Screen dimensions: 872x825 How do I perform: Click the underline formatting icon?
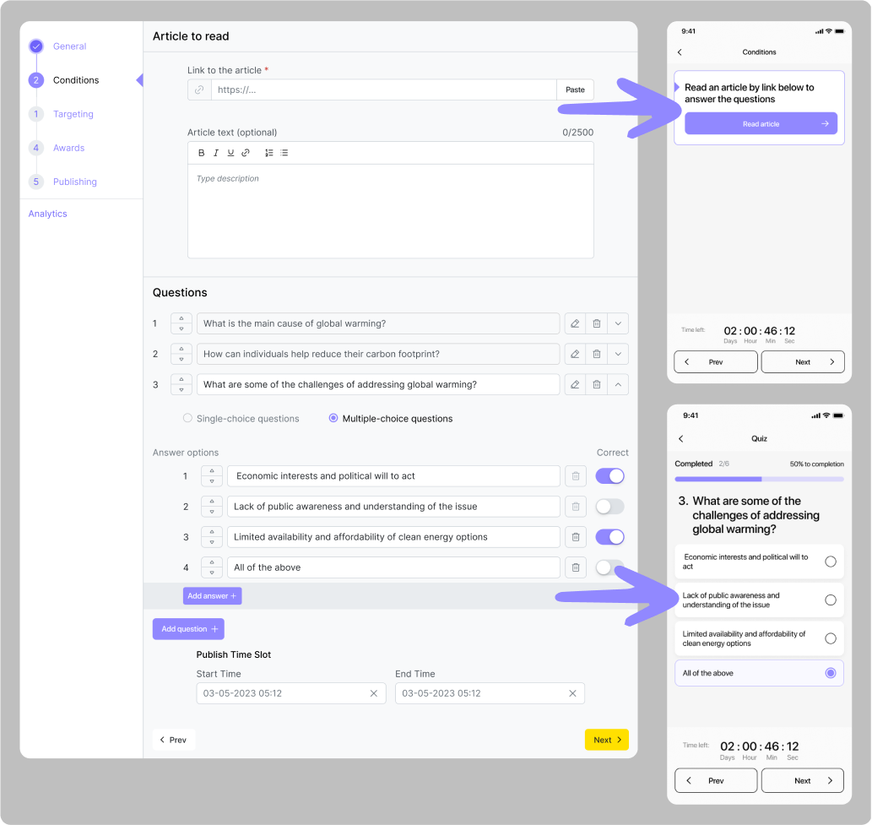coord(230,153)
